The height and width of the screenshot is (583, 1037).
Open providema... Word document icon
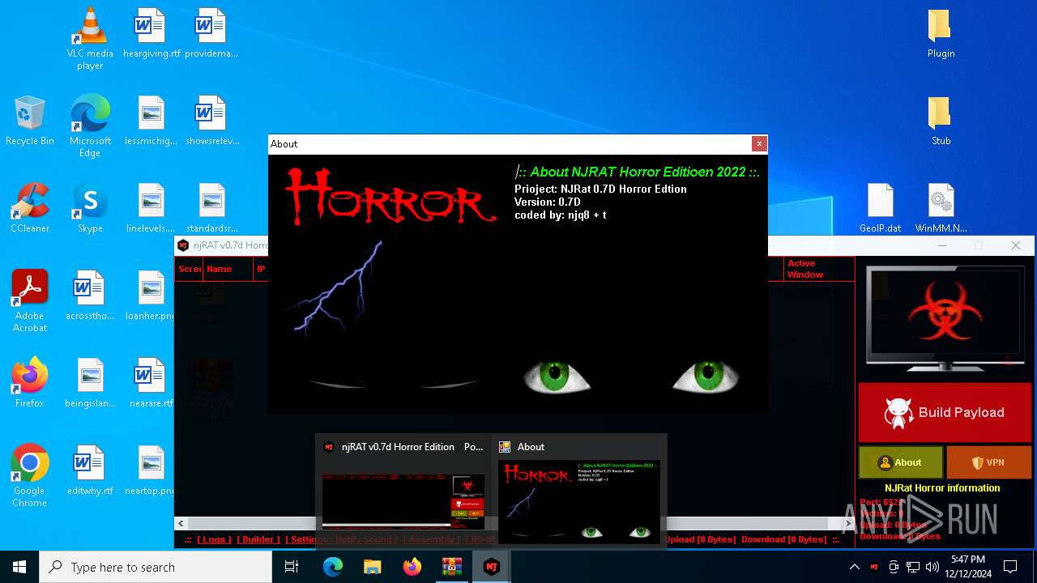(x=211, y=34)
